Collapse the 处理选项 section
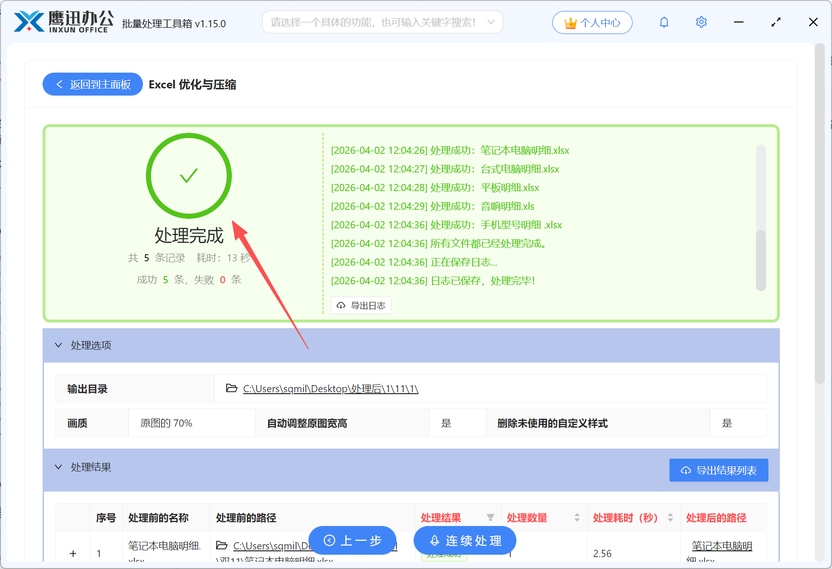Viewport: 832px width, 569px height. click(x=58, y=345)
